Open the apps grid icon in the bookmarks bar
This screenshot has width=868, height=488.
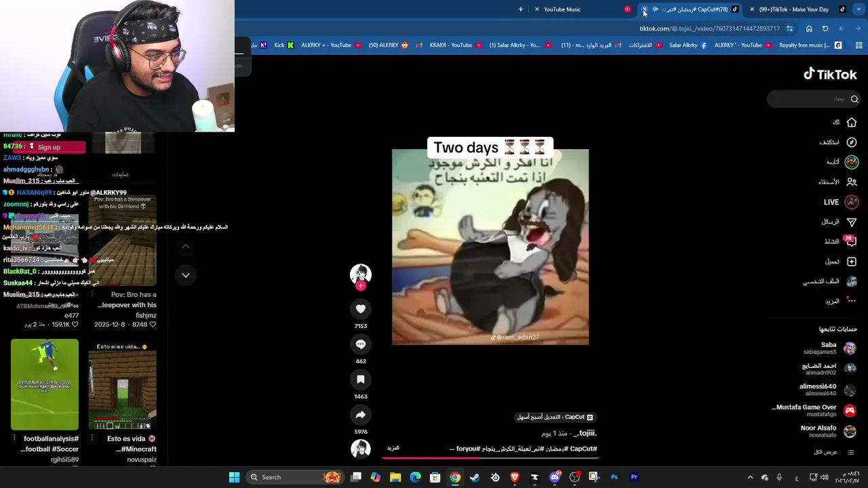pos(859,45)
